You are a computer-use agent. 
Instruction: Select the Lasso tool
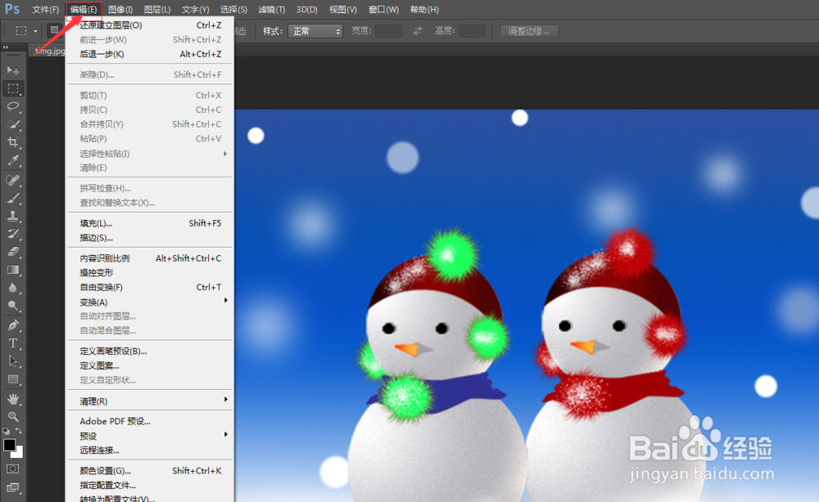pyautogui.click(x=13, y=107)
